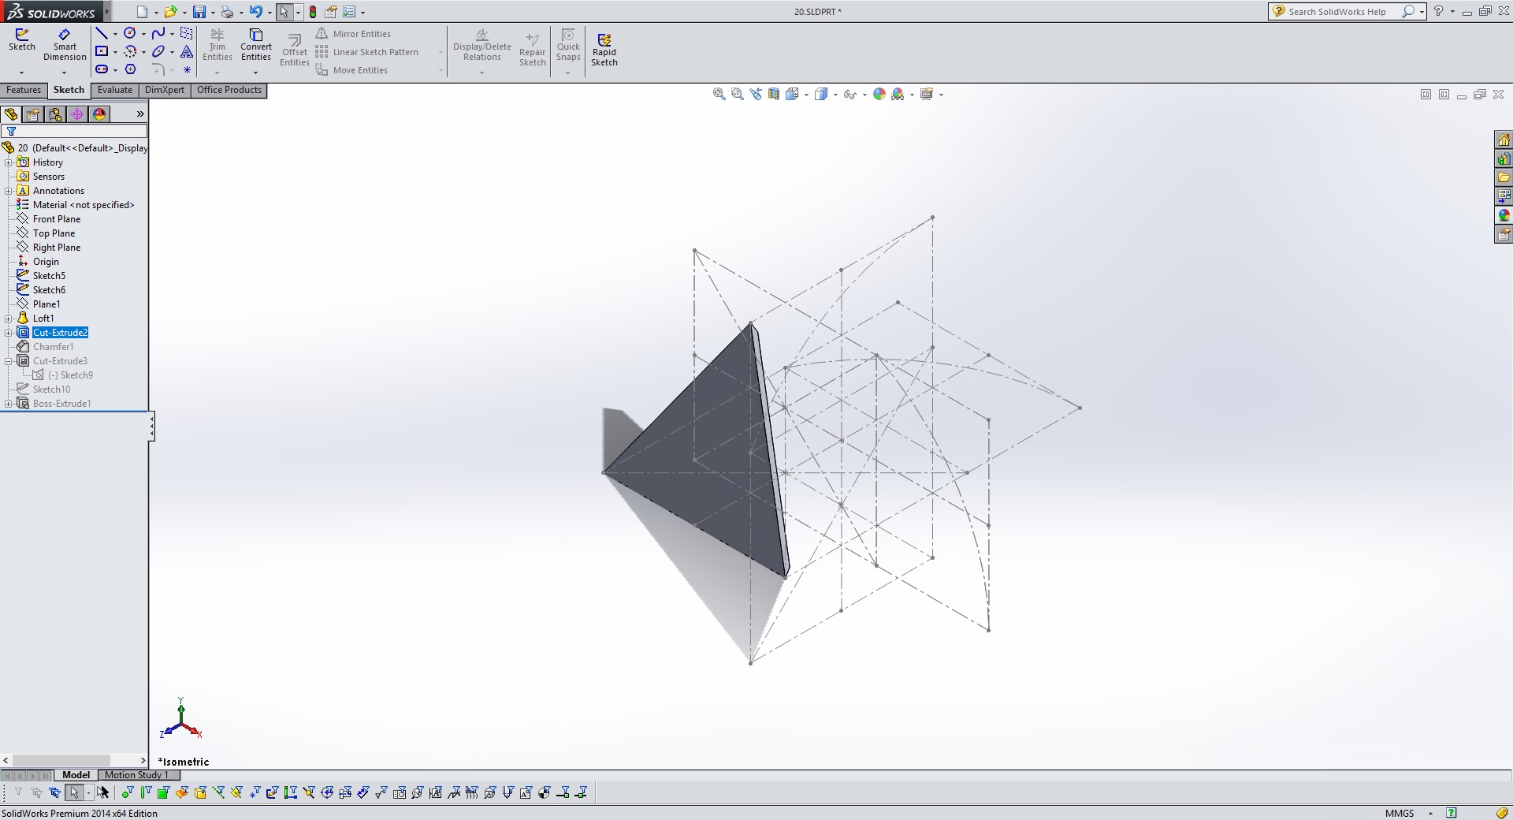
Task: Select the sketch Point tool
Action: point(187,69)
